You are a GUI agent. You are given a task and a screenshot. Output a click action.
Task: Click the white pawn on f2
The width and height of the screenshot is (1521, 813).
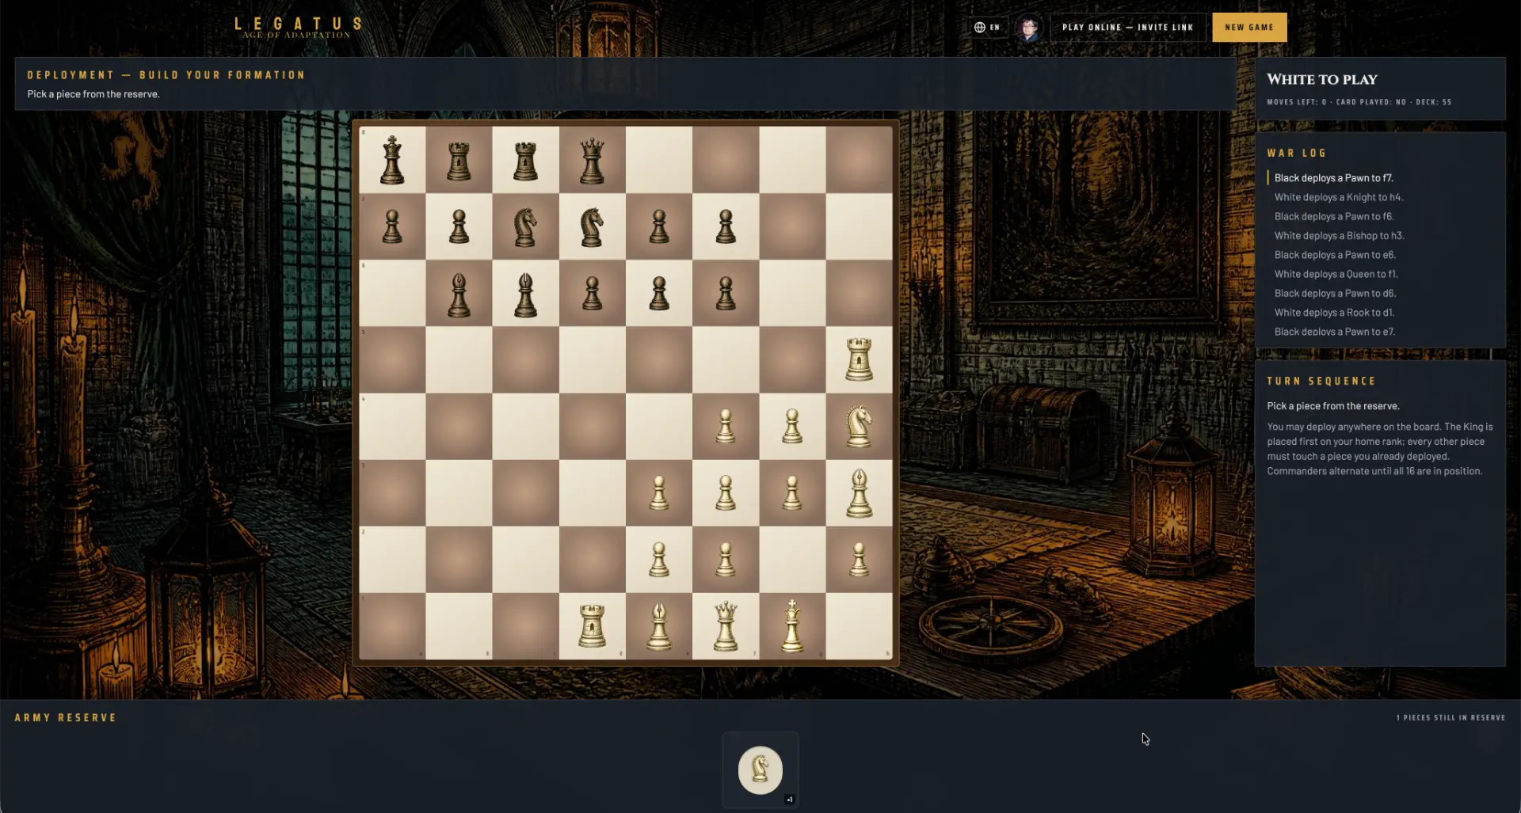click(726, 559)
